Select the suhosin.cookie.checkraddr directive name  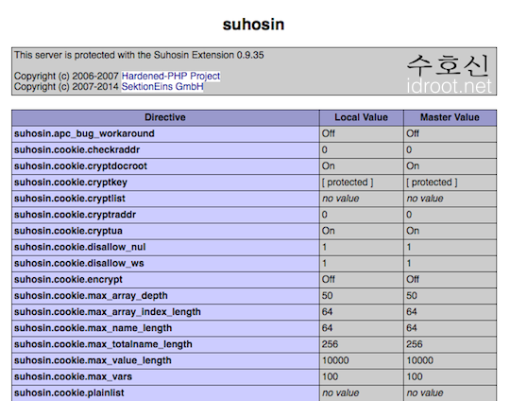tap(77, 149)
